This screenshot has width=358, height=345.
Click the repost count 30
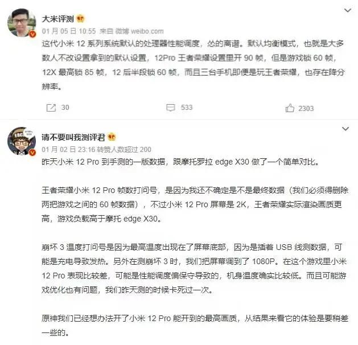click(65, 108)
